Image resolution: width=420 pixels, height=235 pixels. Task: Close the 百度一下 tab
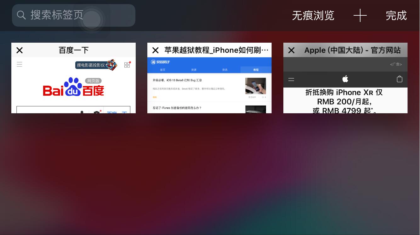[20, 50]
